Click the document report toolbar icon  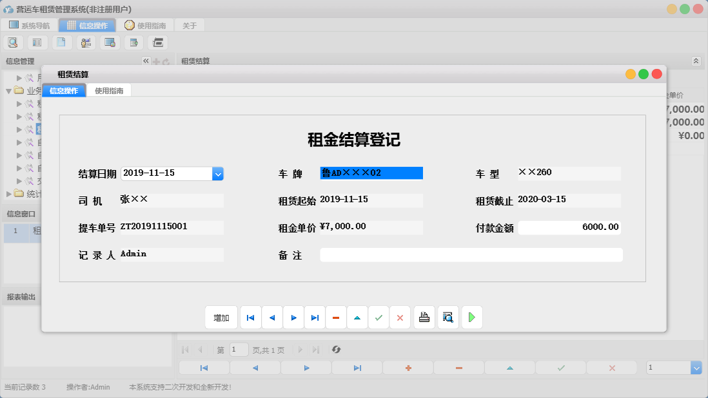[61, 42]
